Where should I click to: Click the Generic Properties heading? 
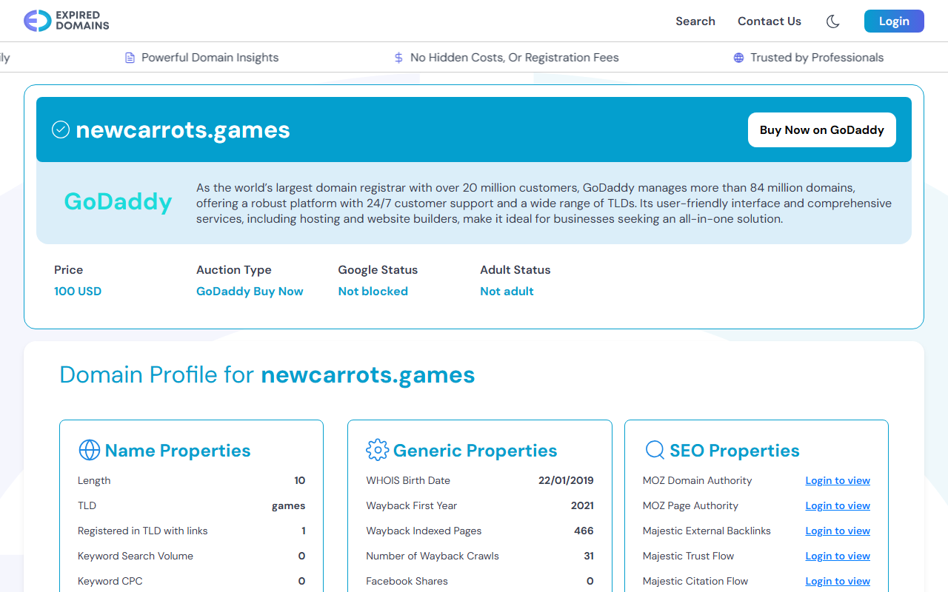pyautogui.click(x=475, y=450)
